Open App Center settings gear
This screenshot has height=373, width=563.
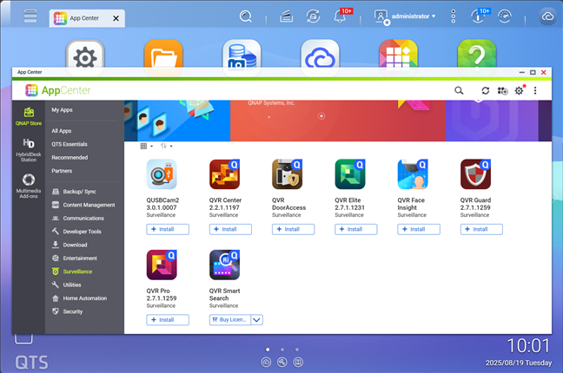[x=519, y=90]
